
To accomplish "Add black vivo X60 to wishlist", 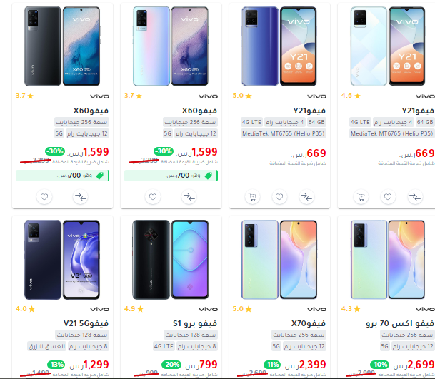I will [44, 196].
